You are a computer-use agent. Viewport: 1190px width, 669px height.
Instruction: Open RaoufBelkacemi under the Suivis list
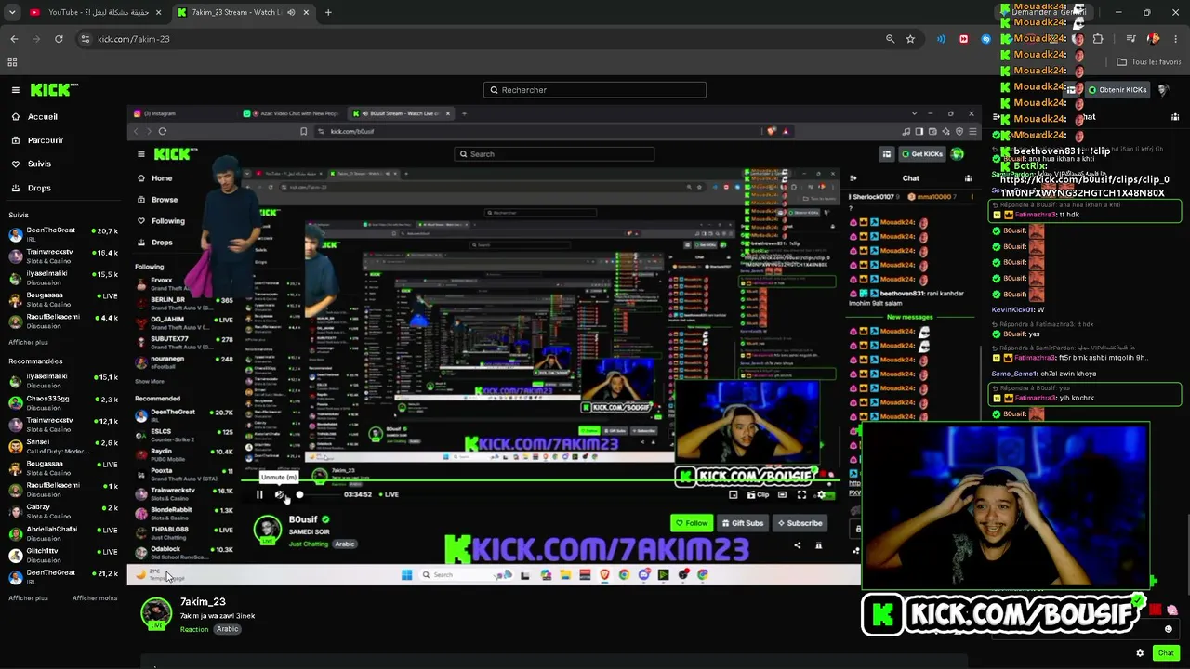click(61, 321)
